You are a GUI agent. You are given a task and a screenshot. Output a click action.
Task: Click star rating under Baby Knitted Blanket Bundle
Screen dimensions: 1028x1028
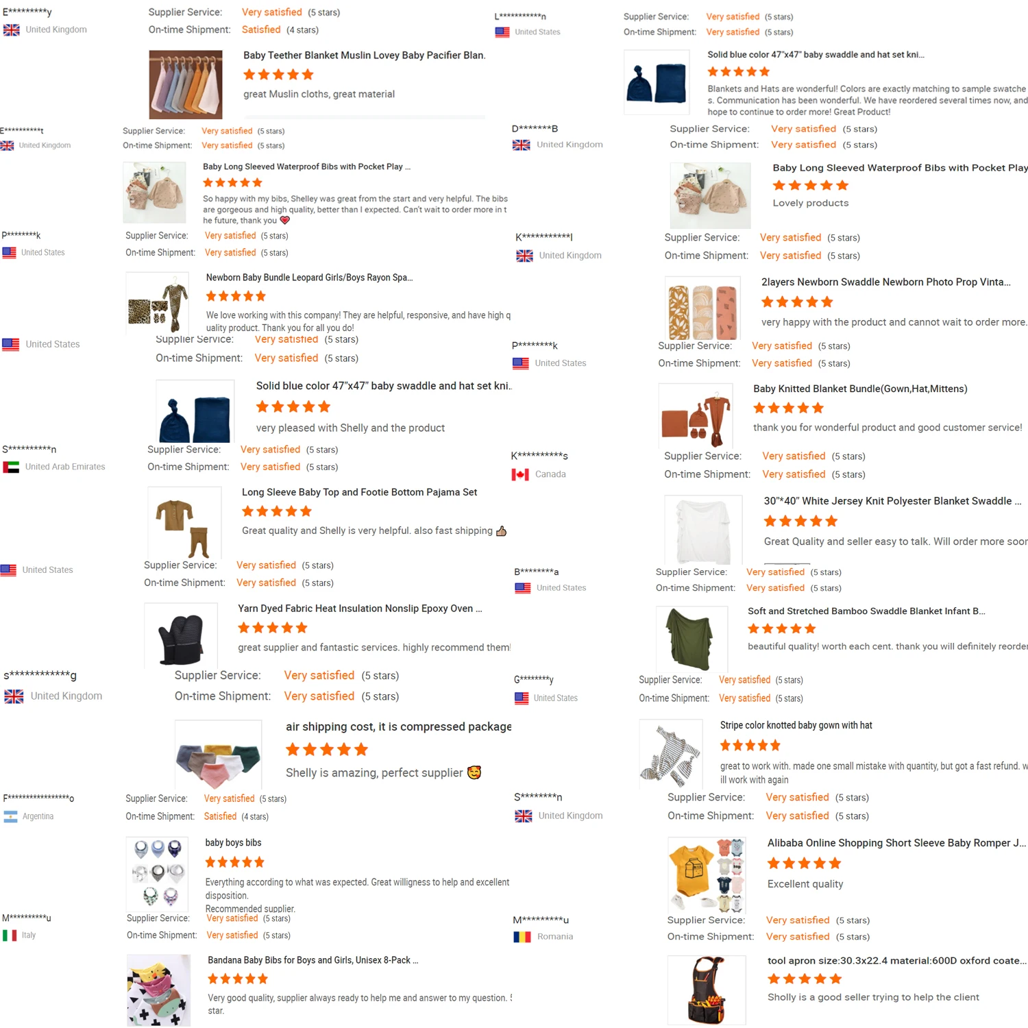(x=788, y=408)
